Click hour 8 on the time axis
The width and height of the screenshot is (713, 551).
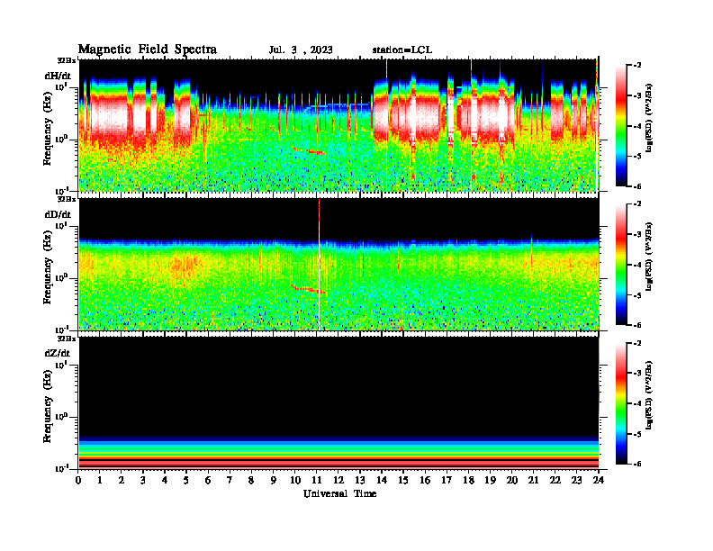251,481
